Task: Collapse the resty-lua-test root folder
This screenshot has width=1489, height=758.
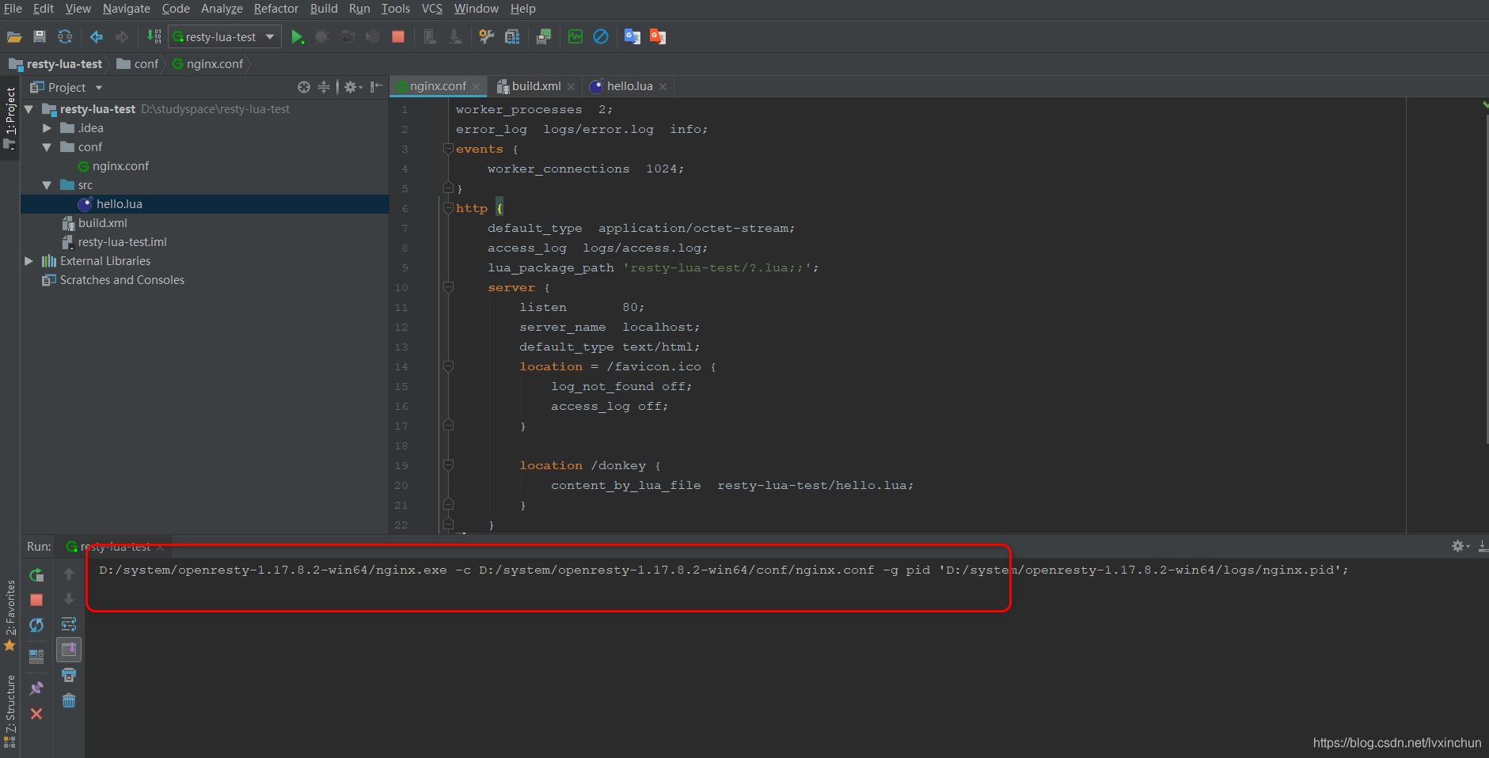Action: [29, 109]
